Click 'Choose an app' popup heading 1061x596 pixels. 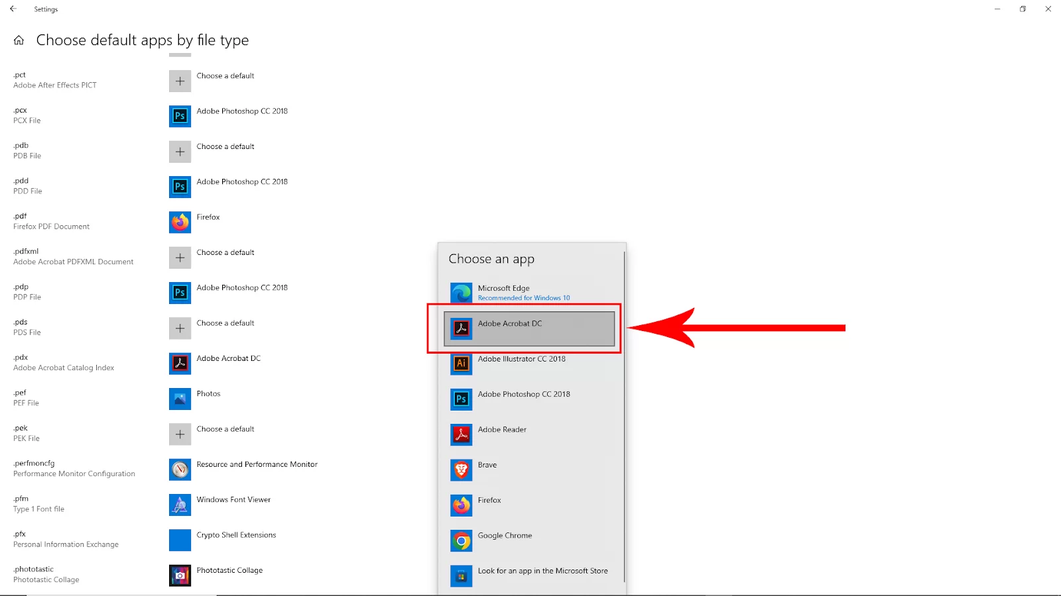click(491, 259)
